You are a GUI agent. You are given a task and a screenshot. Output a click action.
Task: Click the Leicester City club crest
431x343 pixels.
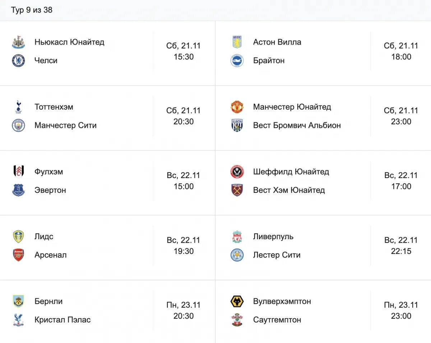237,255
